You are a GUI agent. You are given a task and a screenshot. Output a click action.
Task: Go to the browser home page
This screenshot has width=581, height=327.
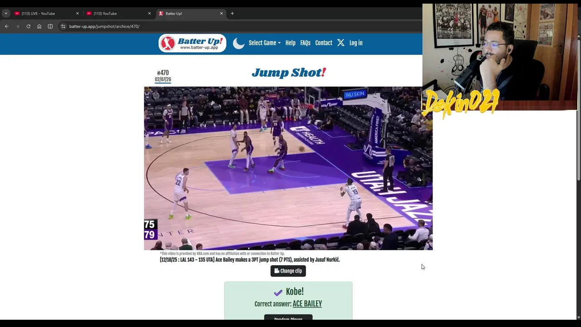(x=39, y=26)
